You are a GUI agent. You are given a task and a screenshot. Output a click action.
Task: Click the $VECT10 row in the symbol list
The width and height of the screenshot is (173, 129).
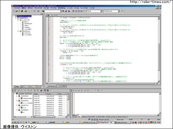[x=50, y=105]
